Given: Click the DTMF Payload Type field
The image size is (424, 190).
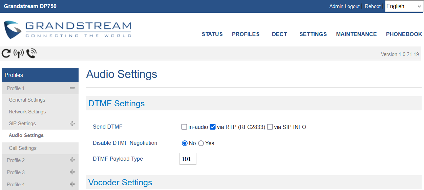Looking at the screenshot, I should pos(188,159).
